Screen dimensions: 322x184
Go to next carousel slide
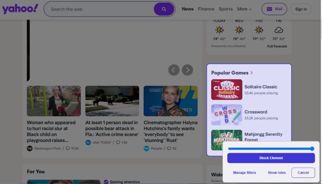(x=187, y=70)
